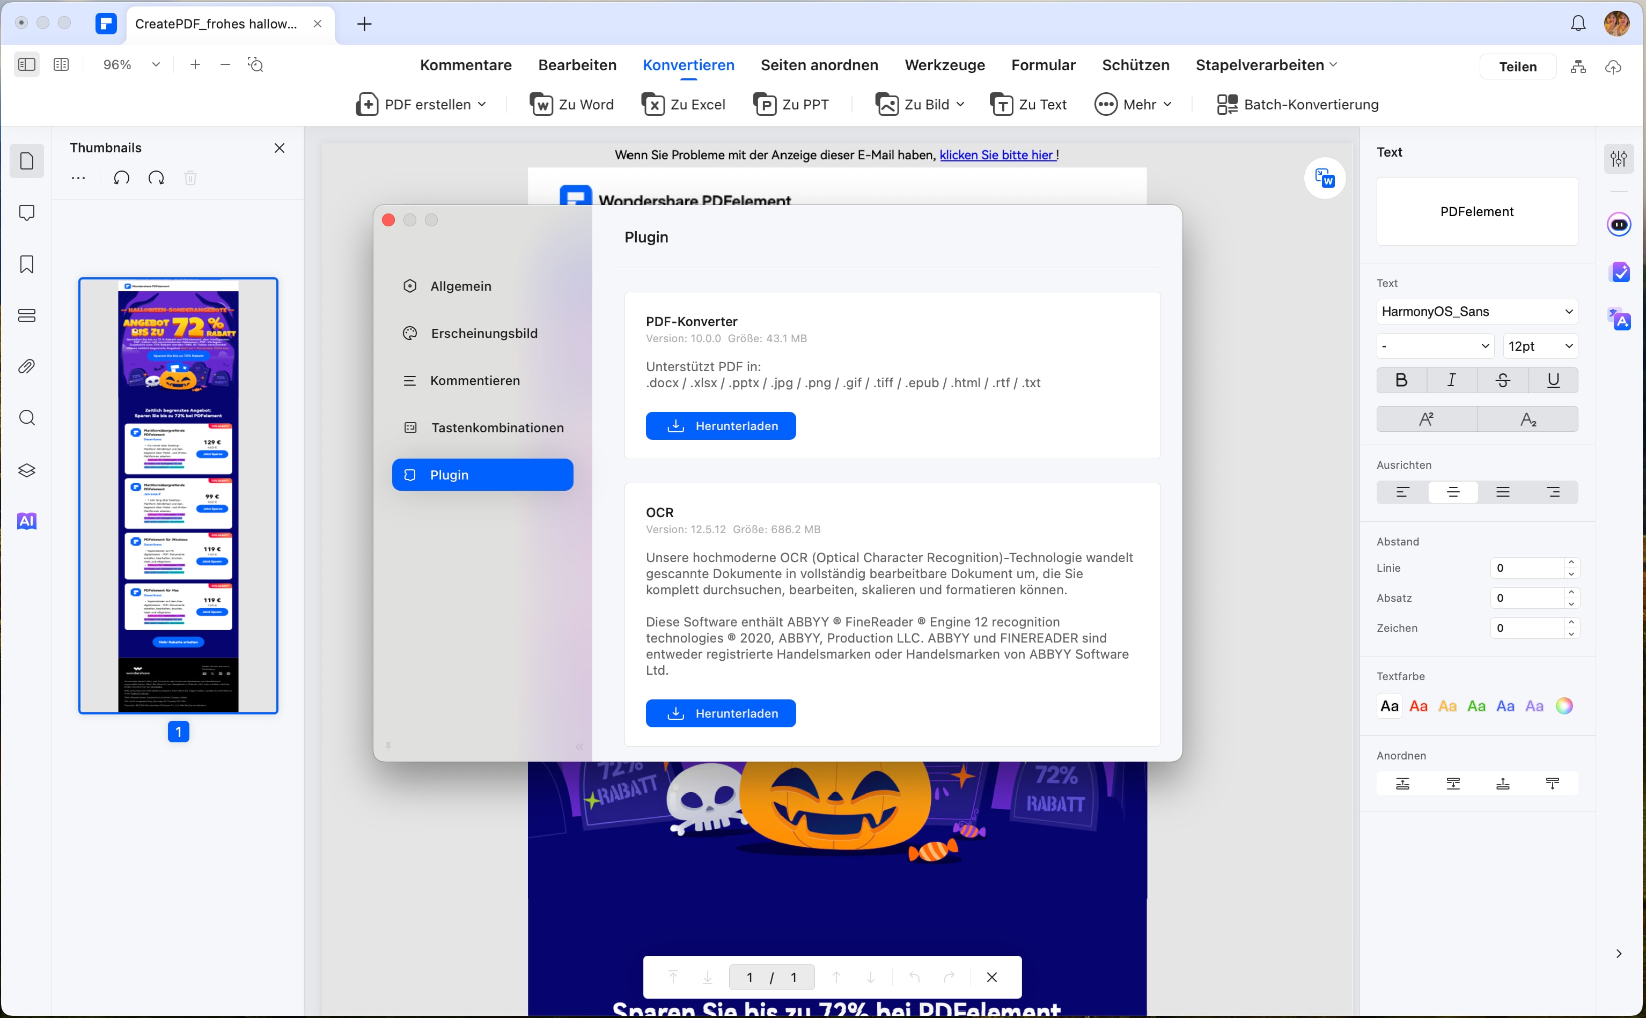Select Tastenkombinationen in preferences sidebar
Image resolution: width=1646 pixels, height=1018 pixels.
[x=482, y=427]
